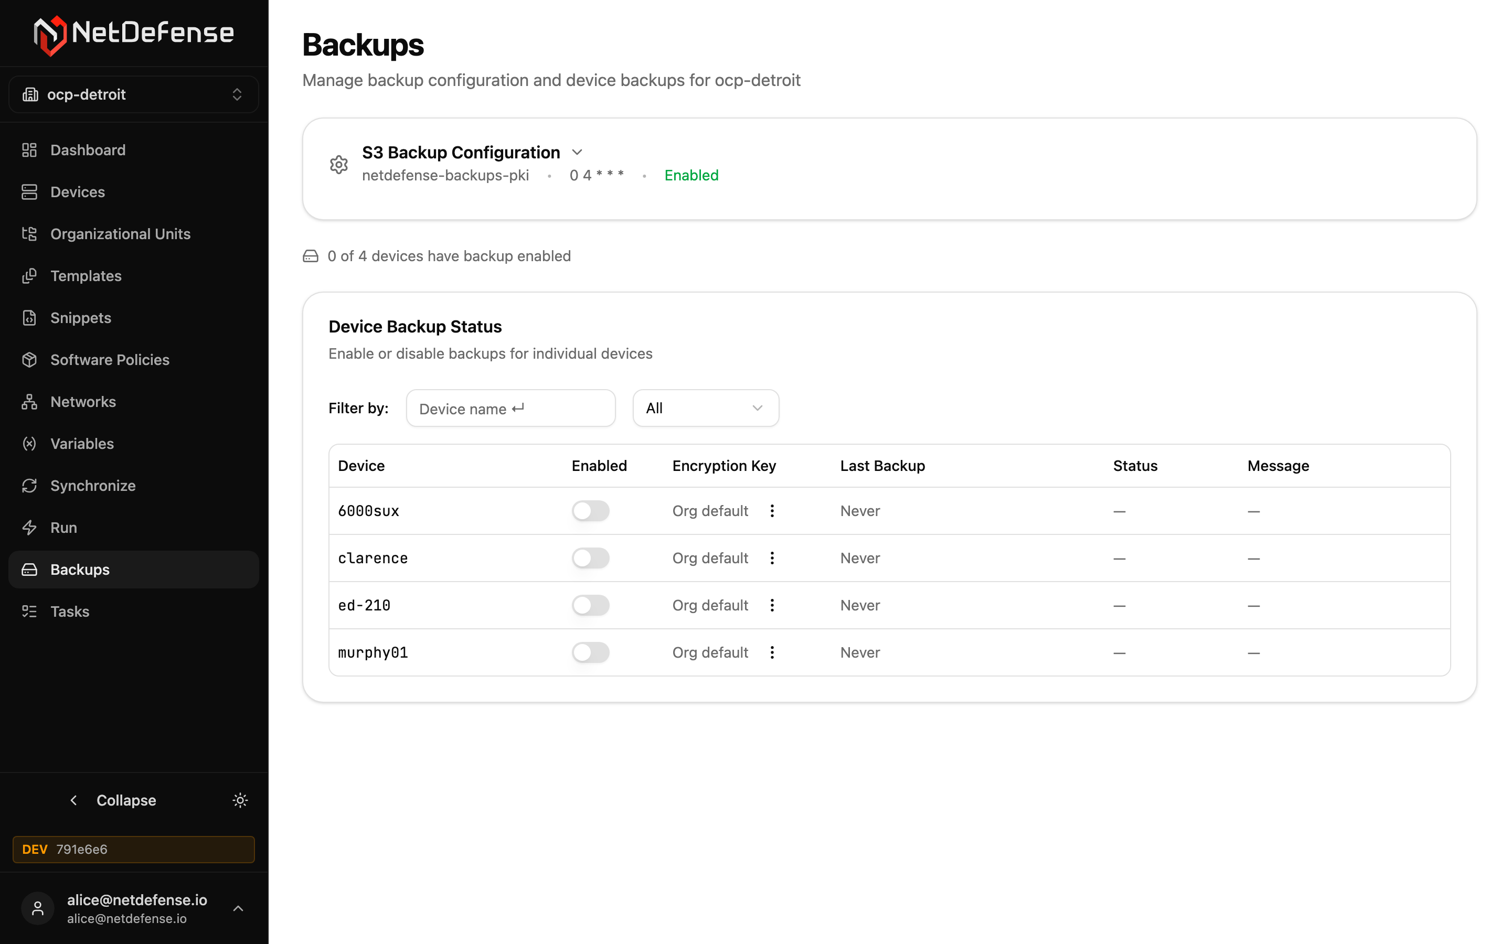Click the Encryption Key column header

[x=724, y=466]
